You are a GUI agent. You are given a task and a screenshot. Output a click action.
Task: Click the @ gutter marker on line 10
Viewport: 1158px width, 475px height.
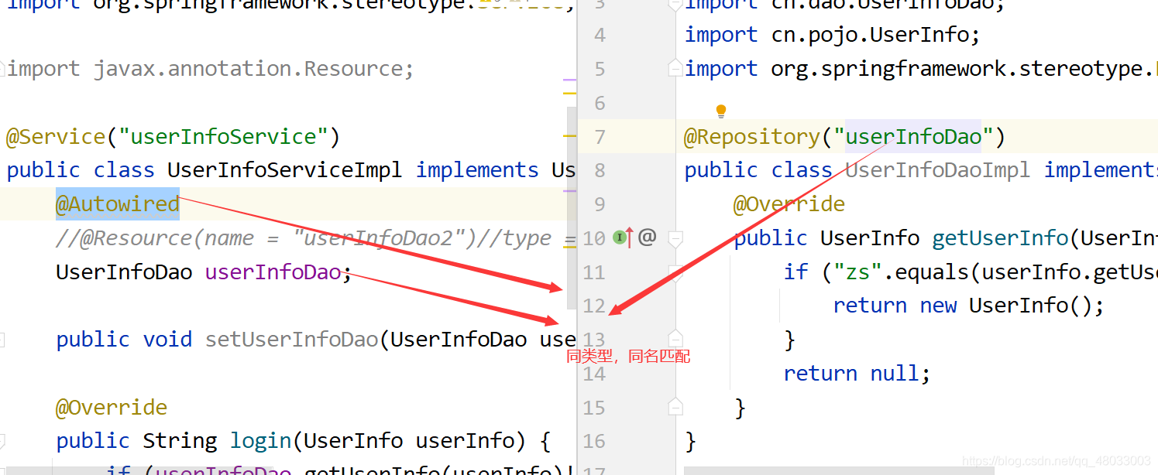[x=647, y=237]
